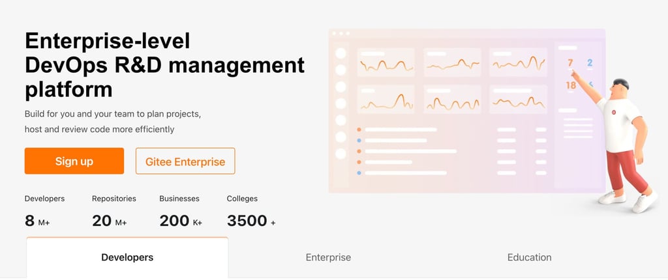Select the Enterprise tab
The image size is (668, 280).
coord(328,257)
